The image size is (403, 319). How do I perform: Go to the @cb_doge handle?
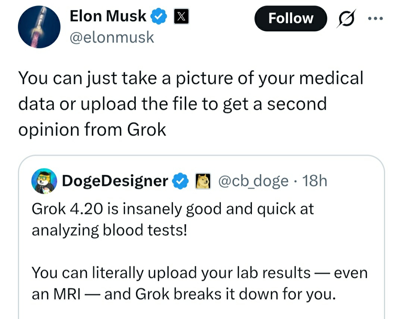(253, 181)
